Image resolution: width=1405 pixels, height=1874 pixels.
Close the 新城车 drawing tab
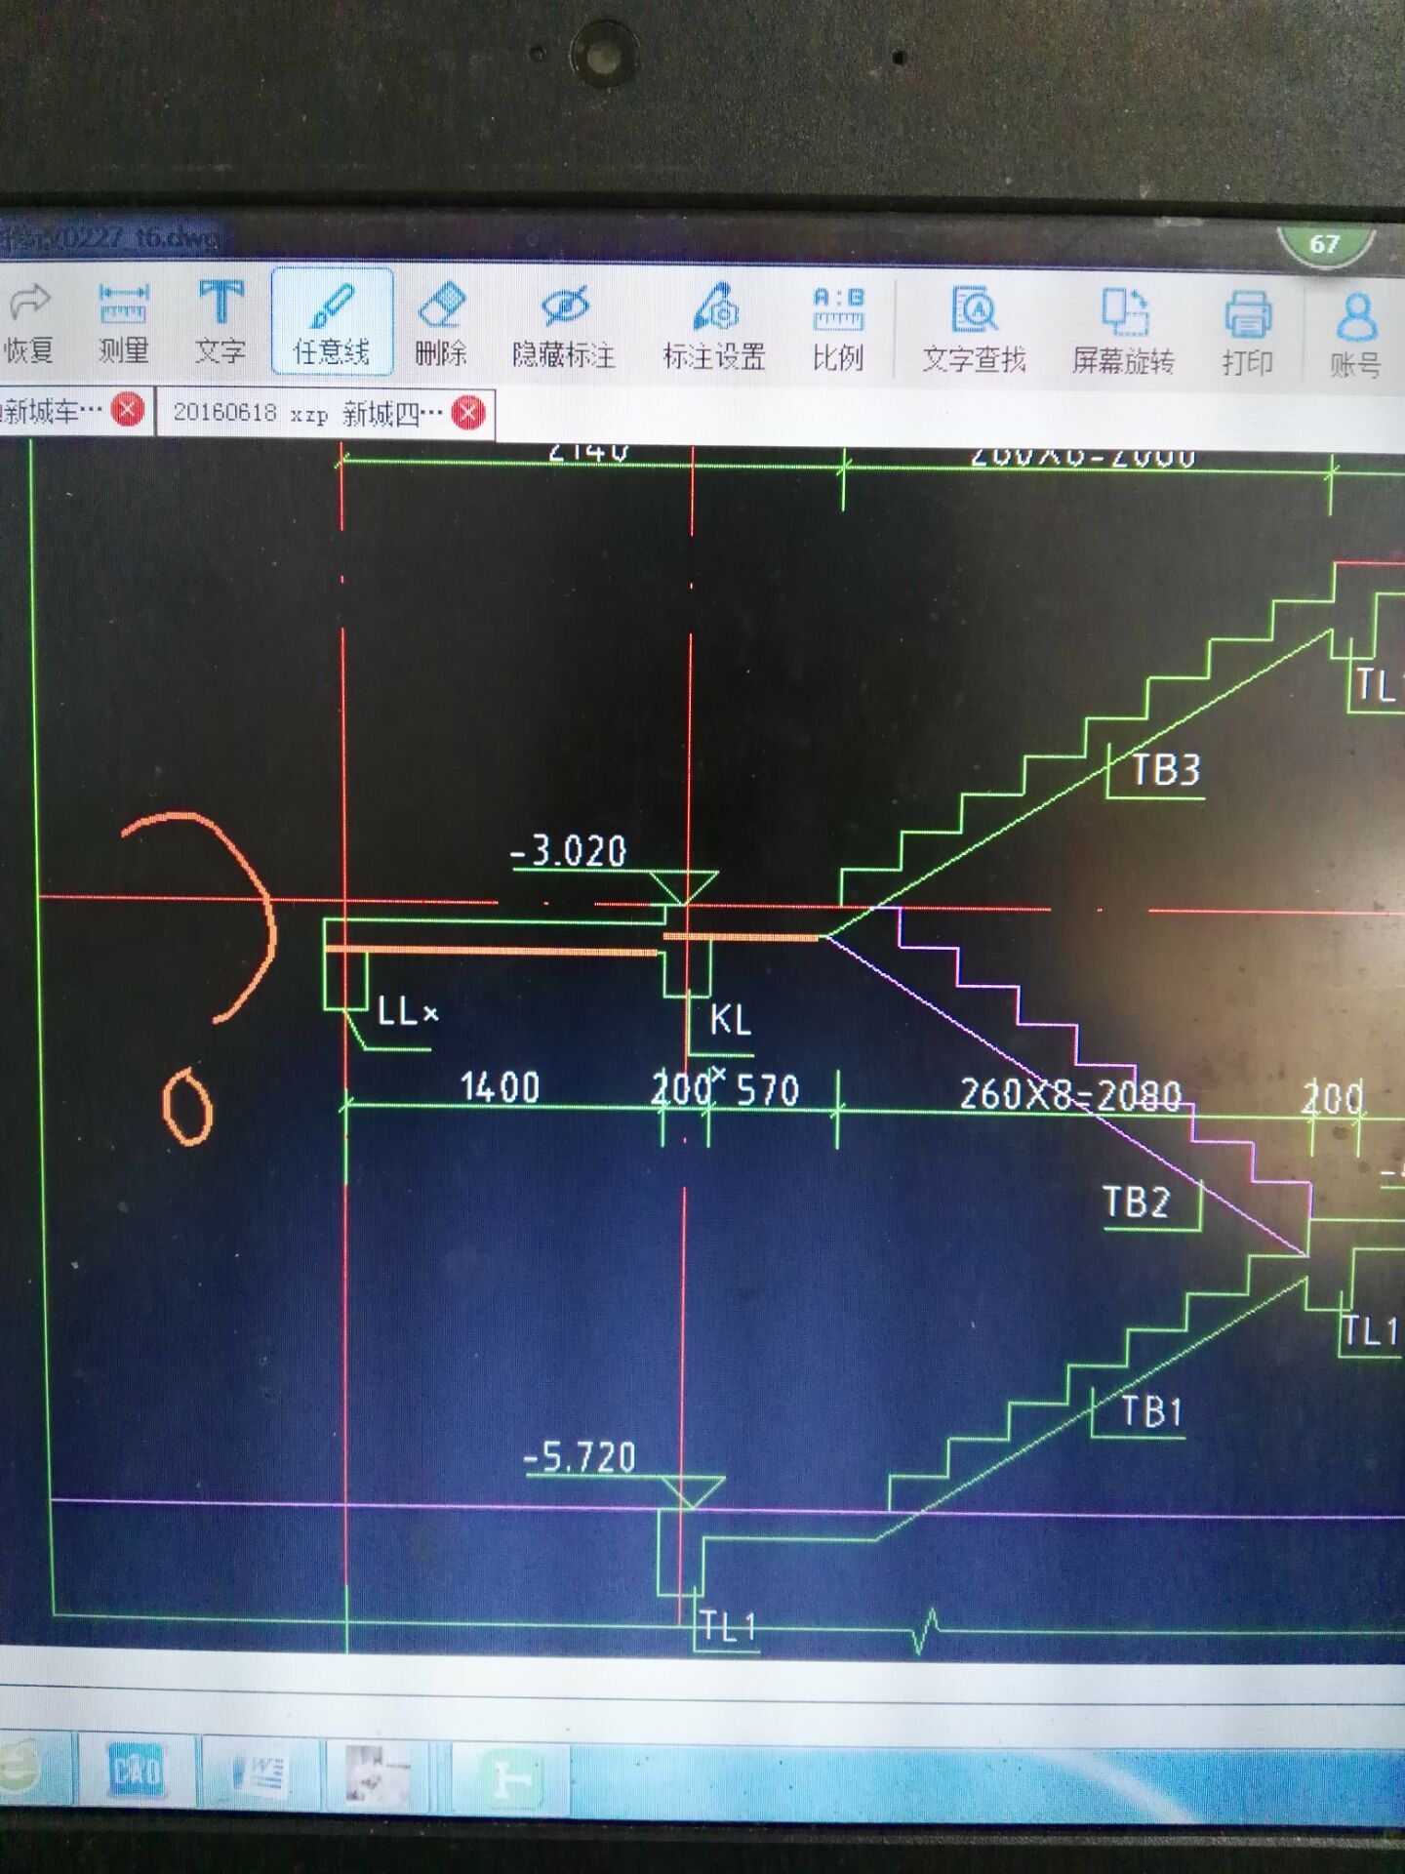coord(128,410)
